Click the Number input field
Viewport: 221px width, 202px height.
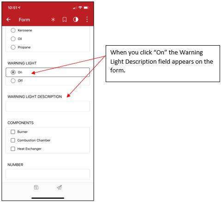[x=48, y=174]
